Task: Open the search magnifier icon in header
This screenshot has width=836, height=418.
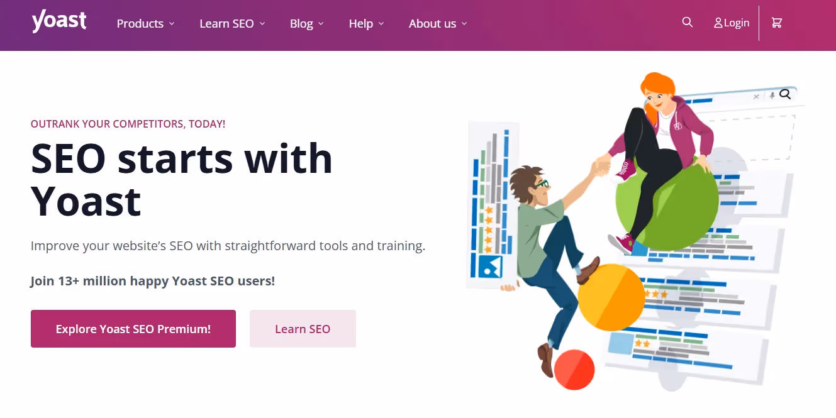Action: [688, 23]
